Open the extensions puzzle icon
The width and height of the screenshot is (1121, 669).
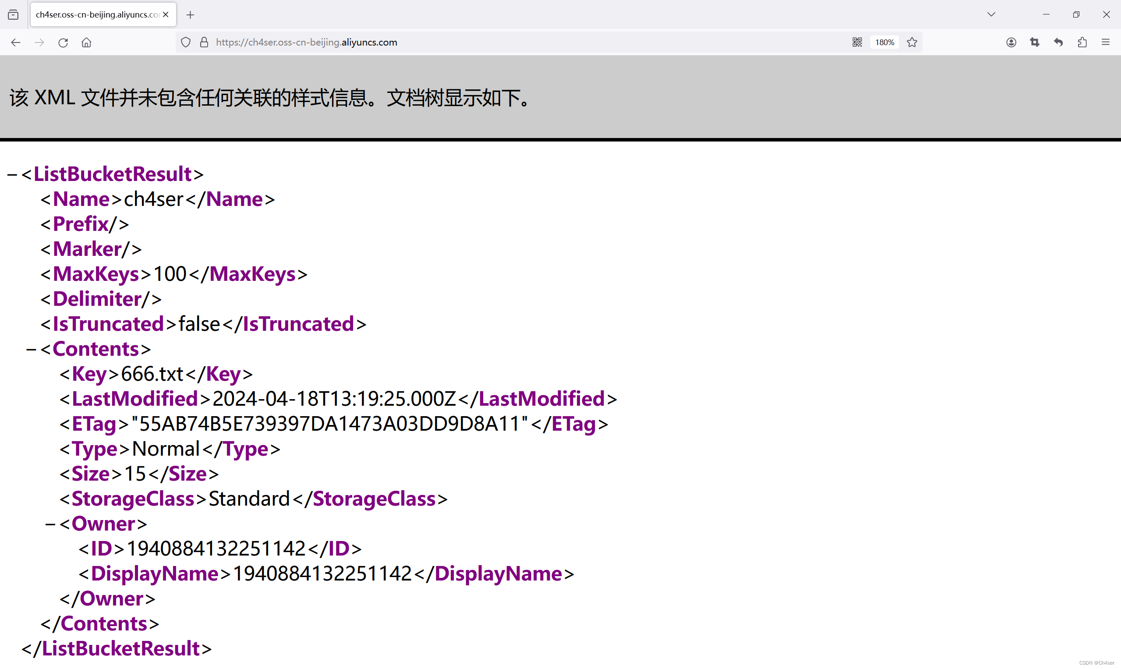pyautogui.click(x=1082, y=42)
